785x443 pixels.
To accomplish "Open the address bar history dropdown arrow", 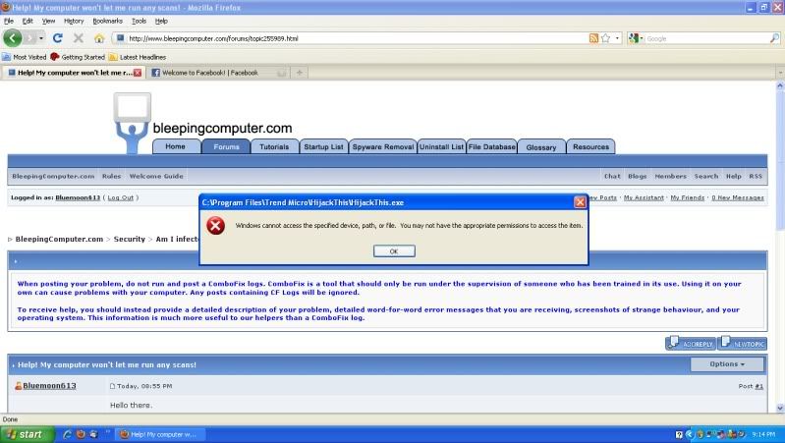I will click(x=617, y=38).
